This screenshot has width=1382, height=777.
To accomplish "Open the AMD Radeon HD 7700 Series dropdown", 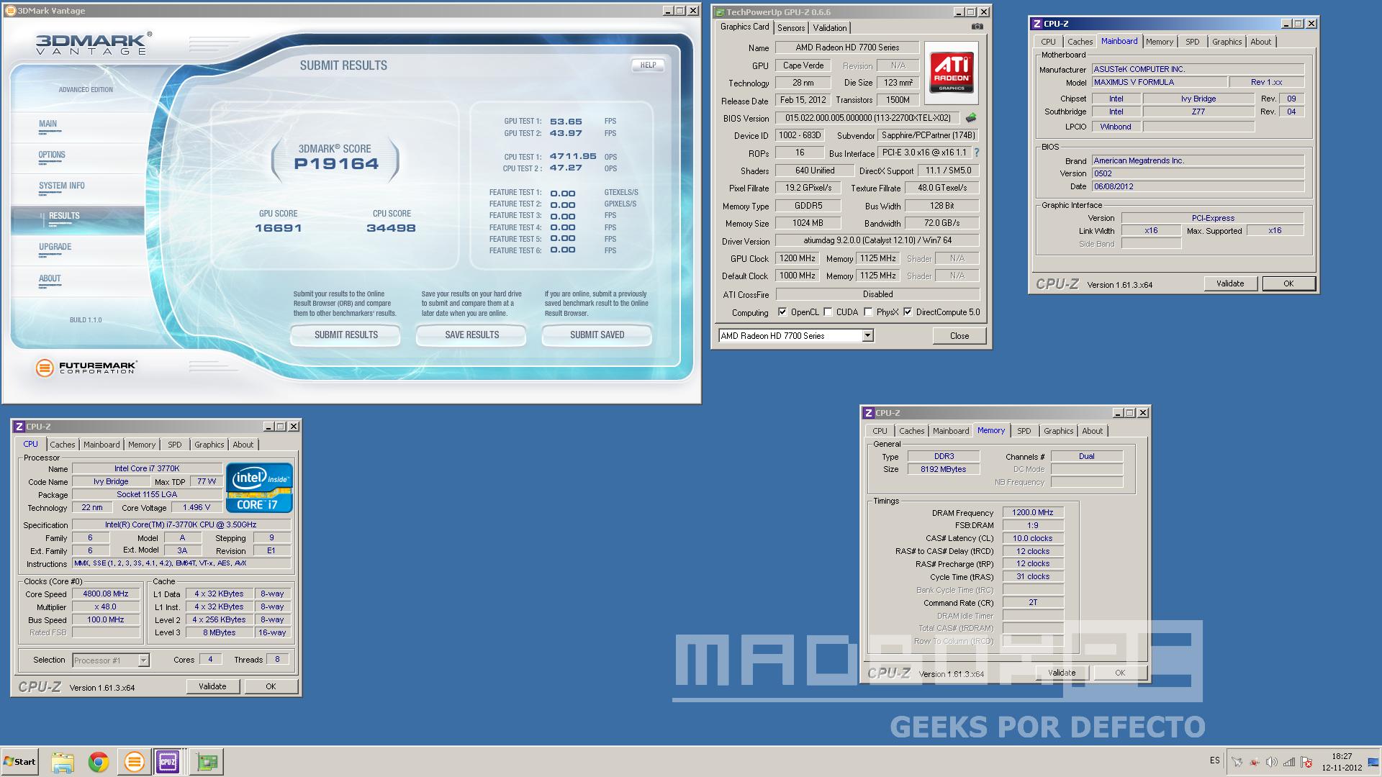I will (868, 335).
